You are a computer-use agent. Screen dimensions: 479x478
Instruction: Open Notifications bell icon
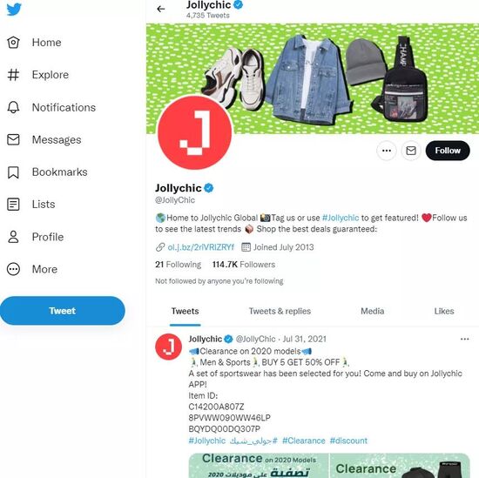(13, 107)
